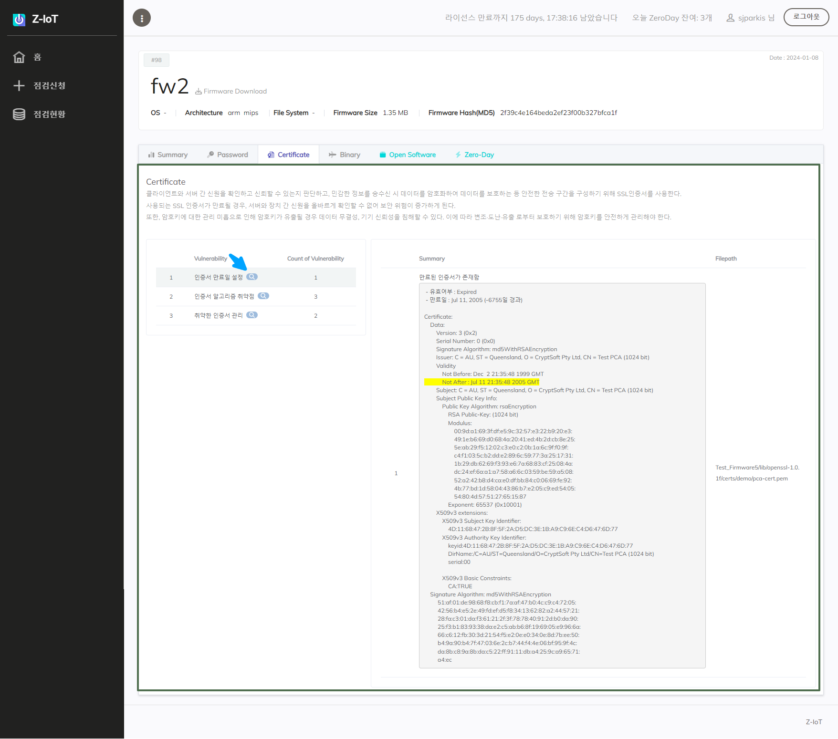838x739 pixels.
Task: Open the three-dot menu button
Action: (x=142, y=18)
